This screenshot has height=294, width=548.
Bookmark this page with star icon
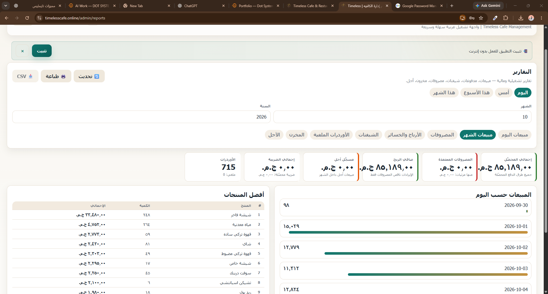481,18
